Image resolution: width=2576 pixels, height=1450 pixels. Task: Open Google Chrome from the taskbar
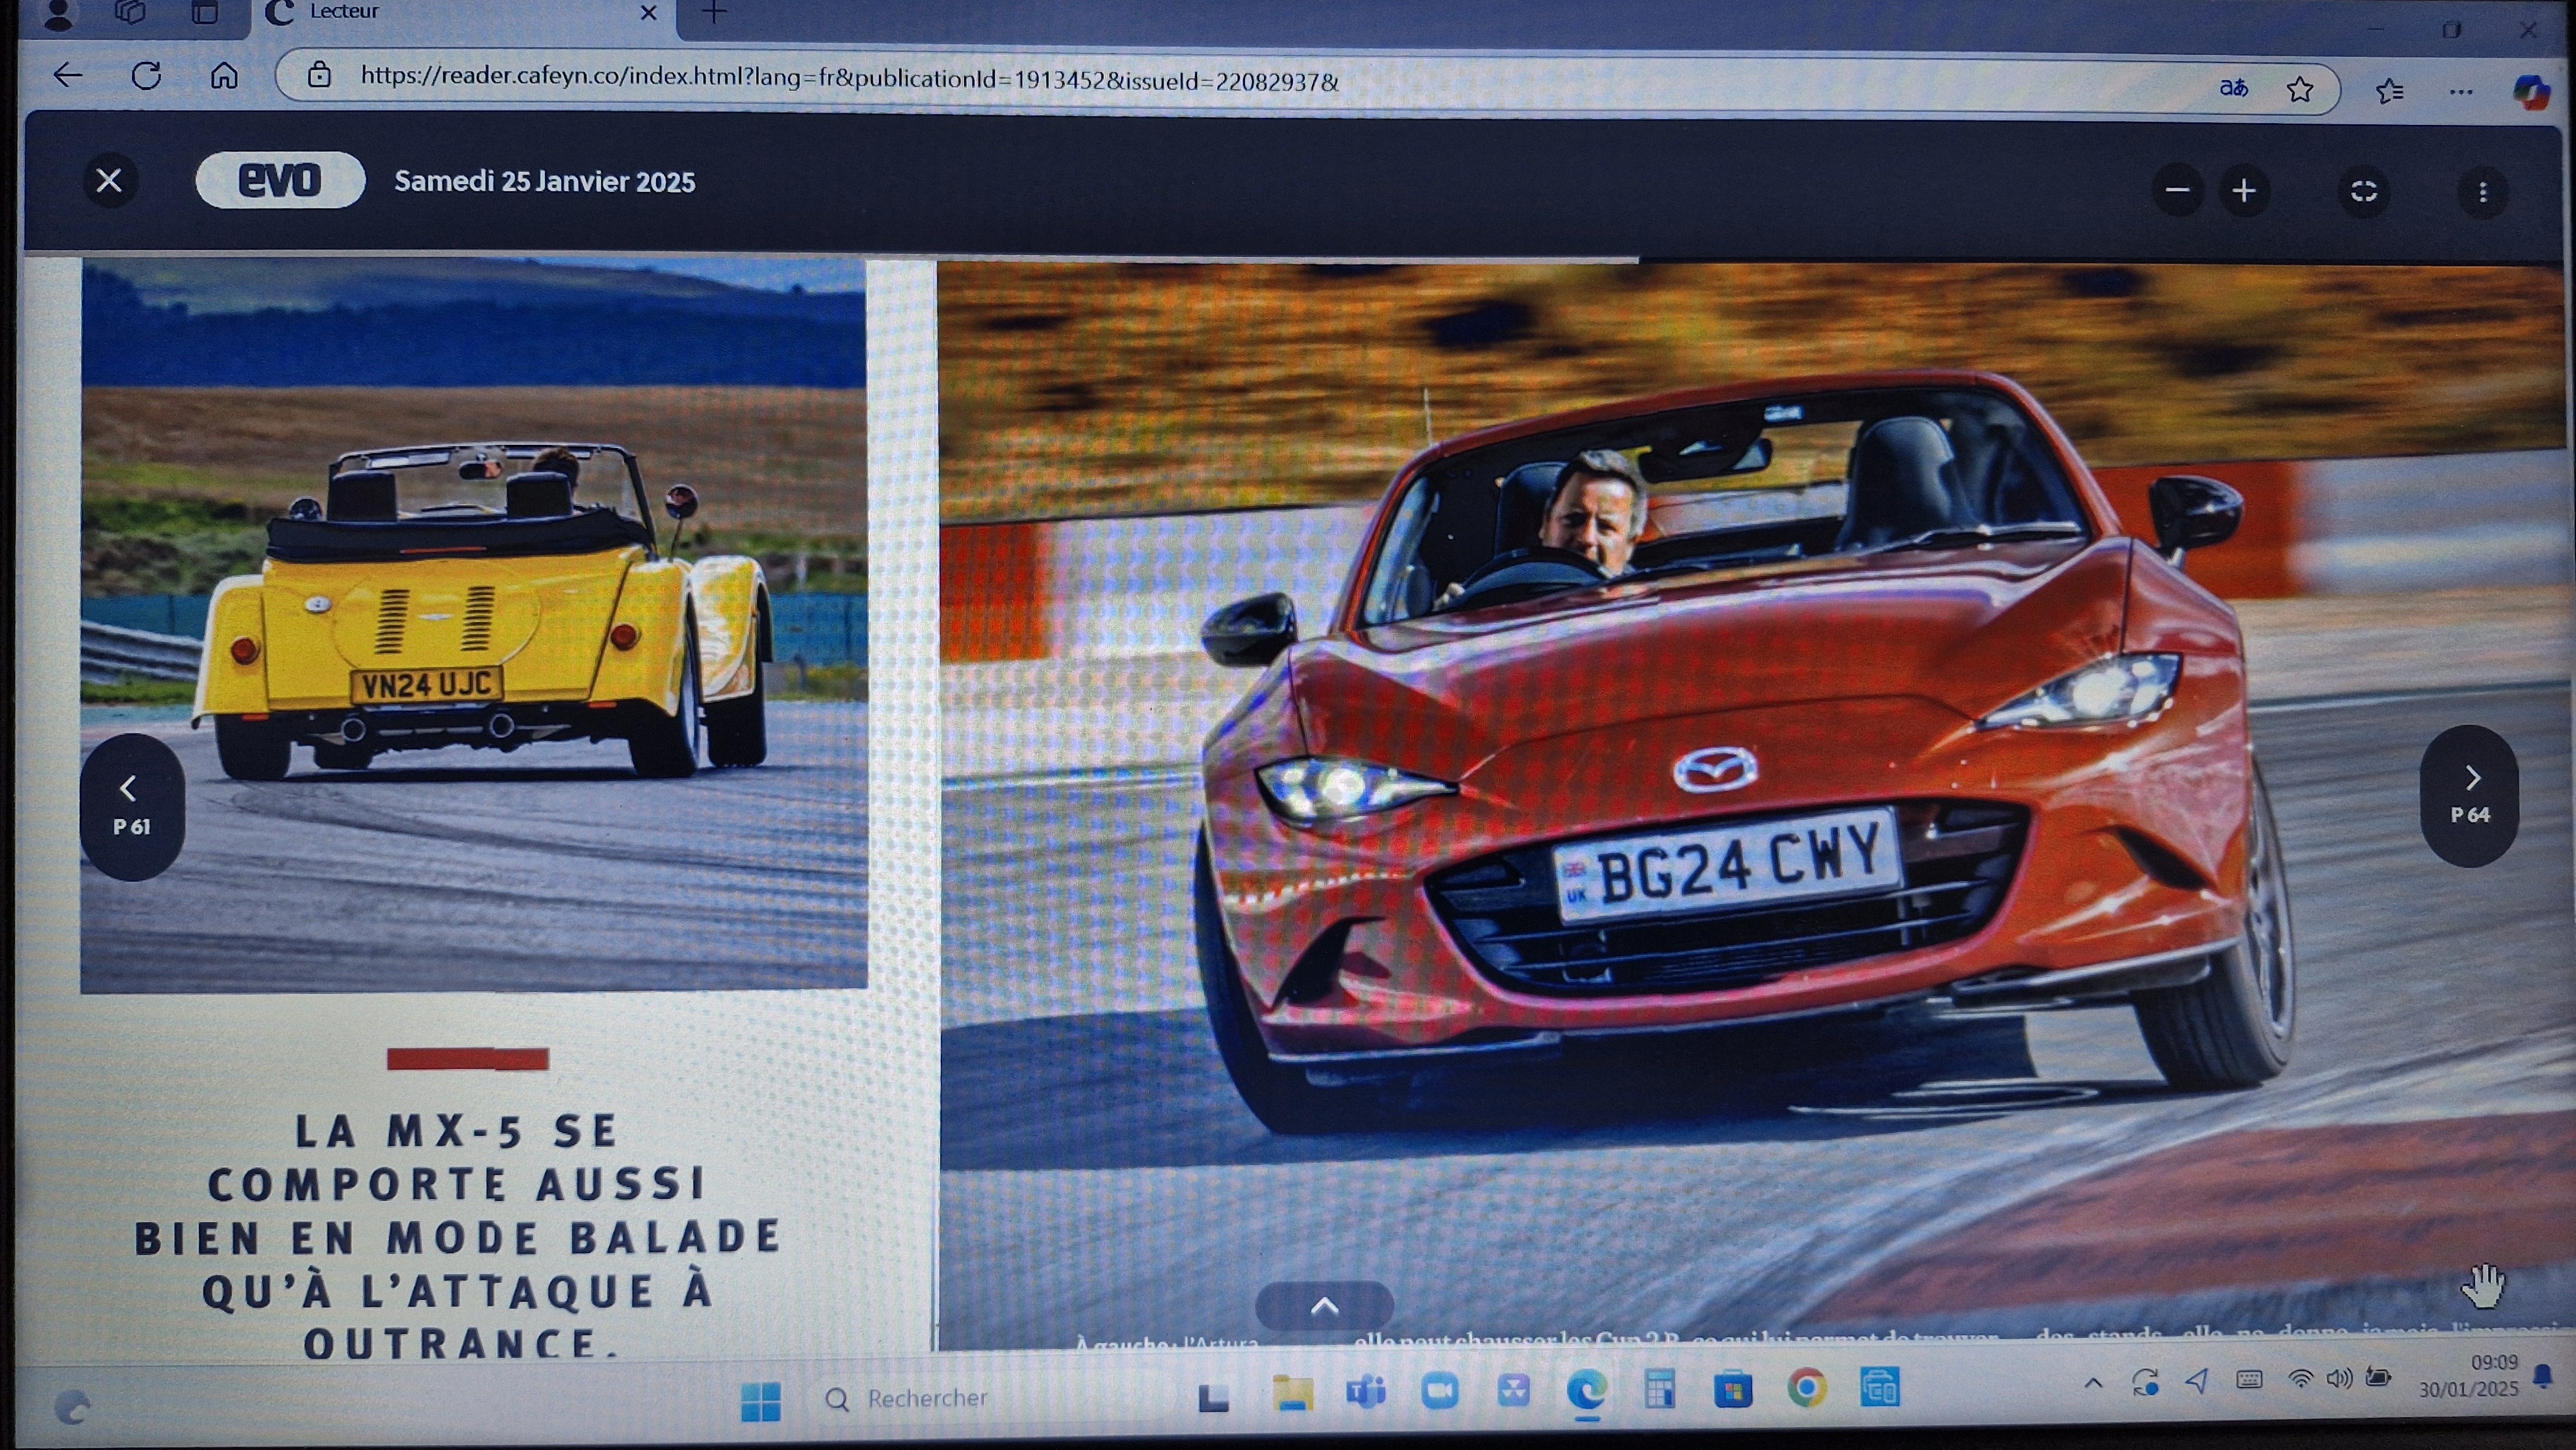tap(1806, 1388)
